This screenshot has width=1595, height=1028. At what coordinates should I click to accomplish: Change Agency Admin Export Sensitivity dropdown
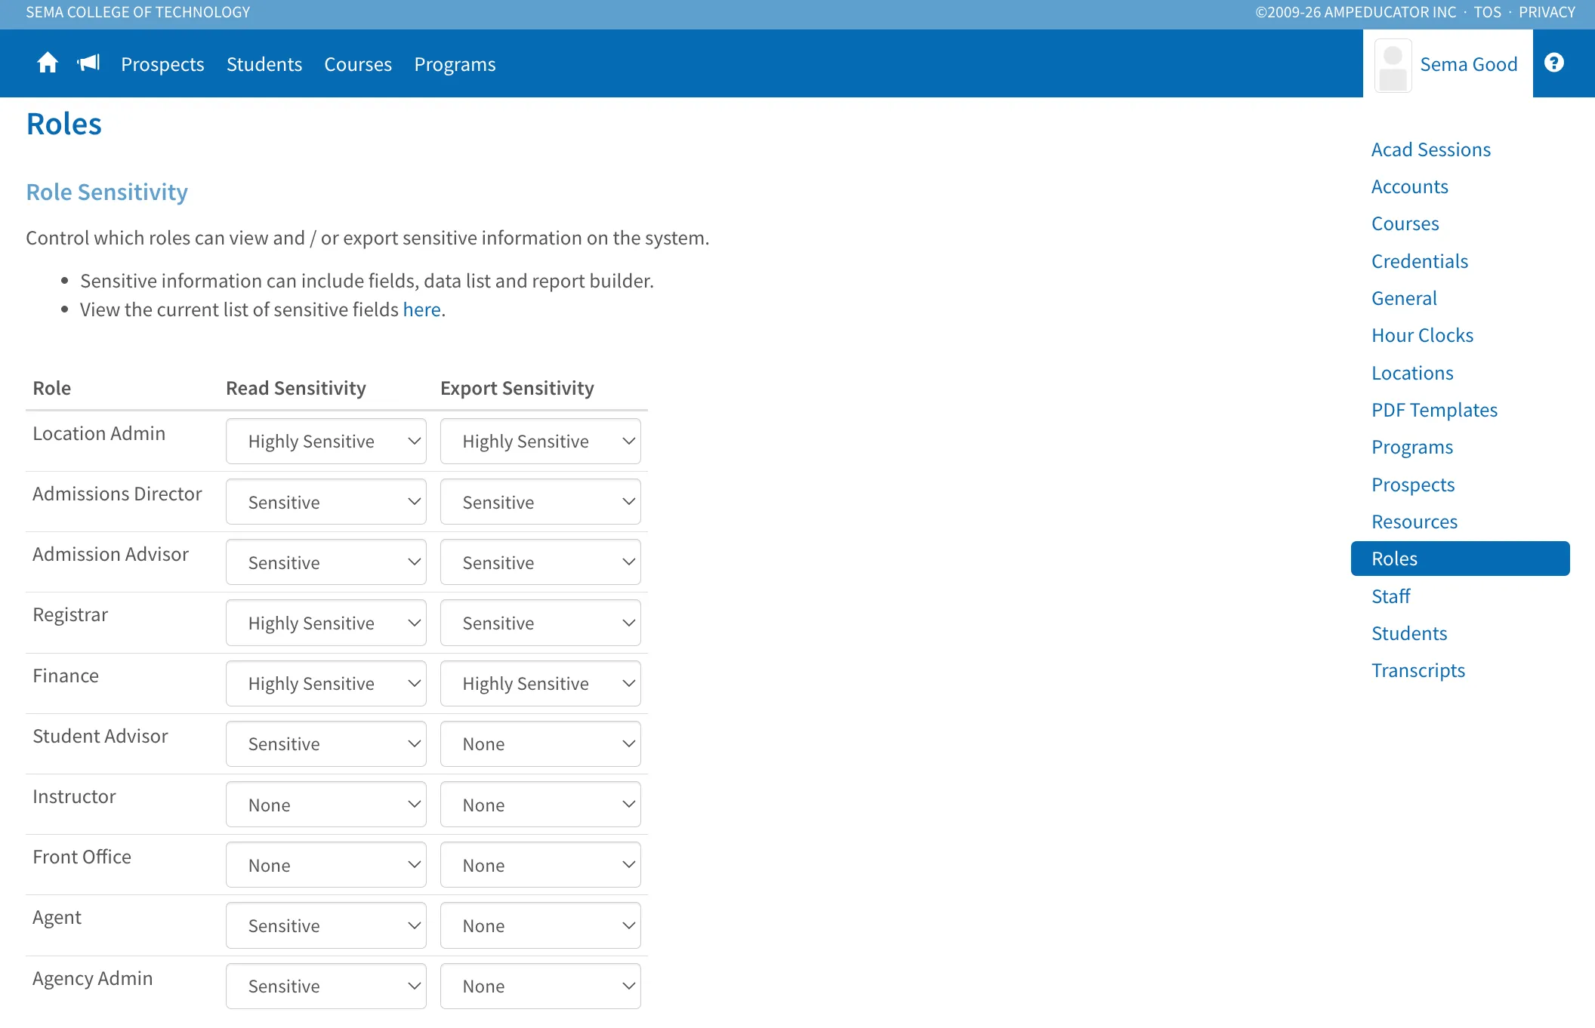pyautogui.click(x=540, y=986)
